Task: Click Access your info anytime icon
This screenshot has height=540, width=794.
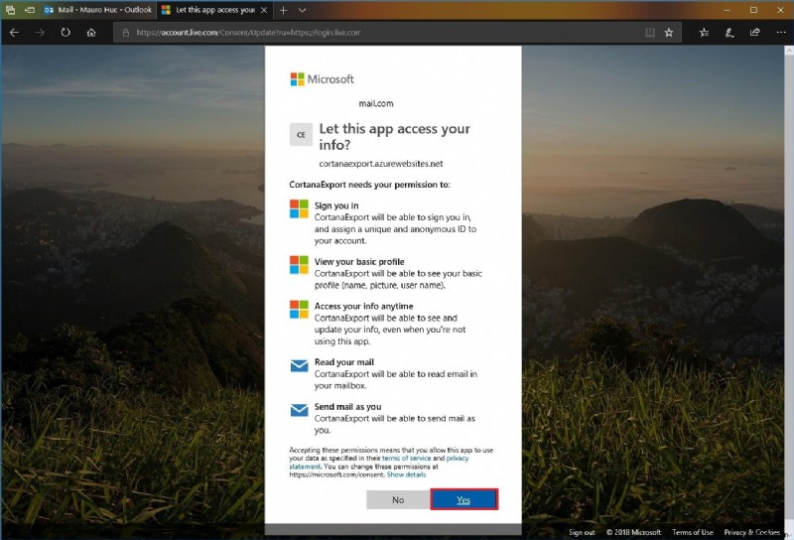Action: coord(299,310)
